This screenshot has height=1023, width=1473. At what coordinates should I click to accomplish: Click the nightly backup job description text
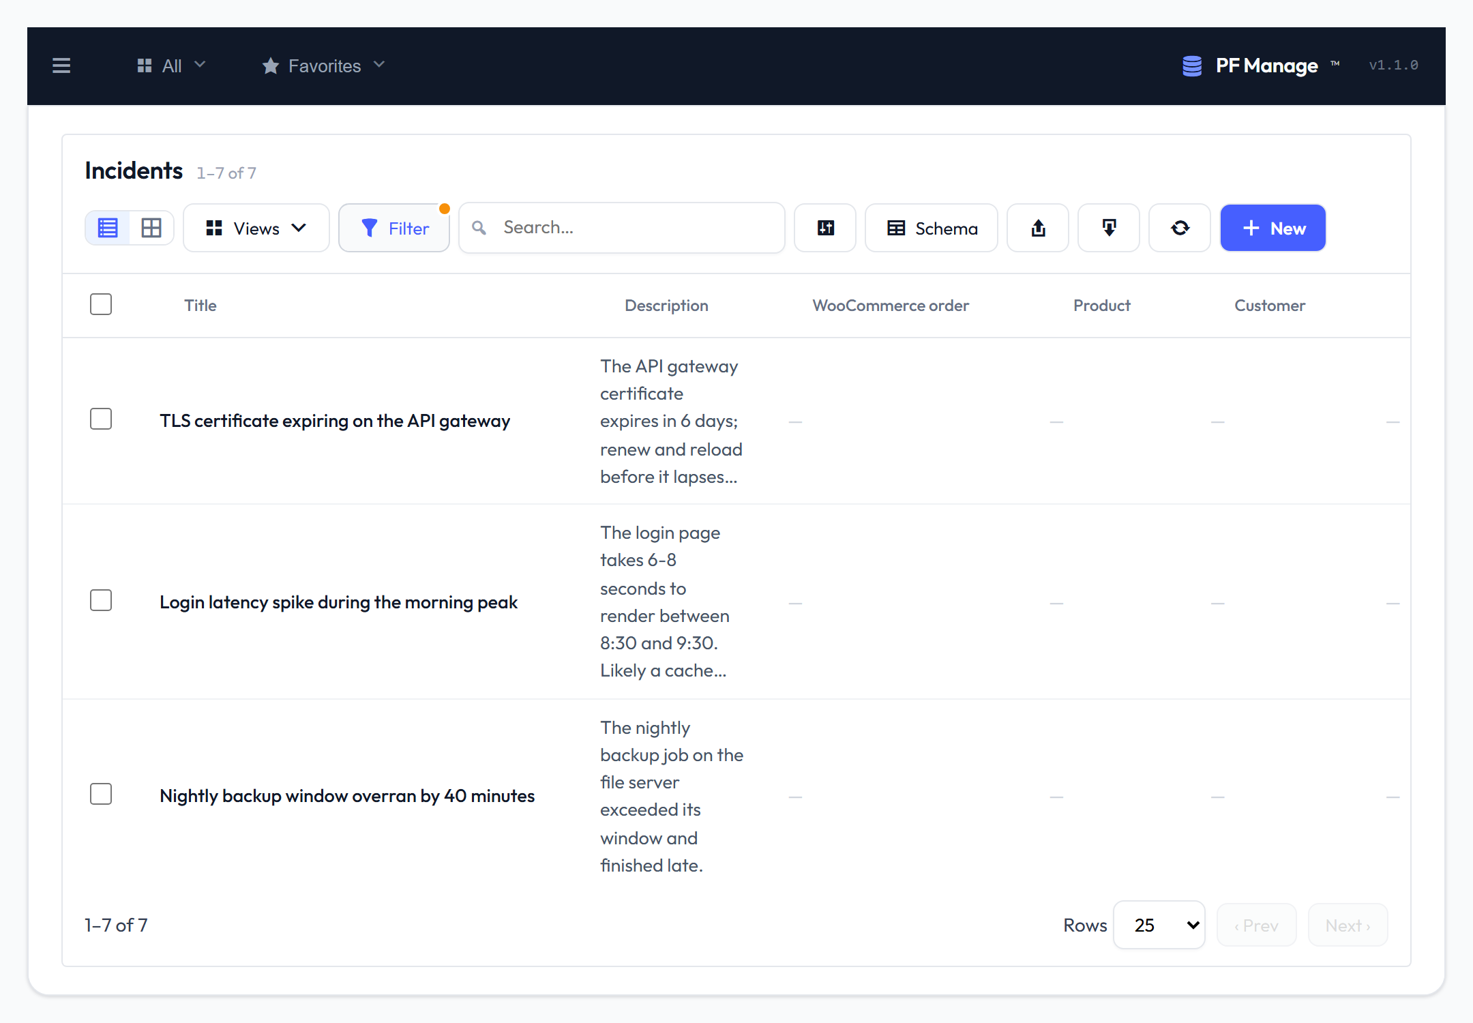pyautogui.click(x=672, y=797)
